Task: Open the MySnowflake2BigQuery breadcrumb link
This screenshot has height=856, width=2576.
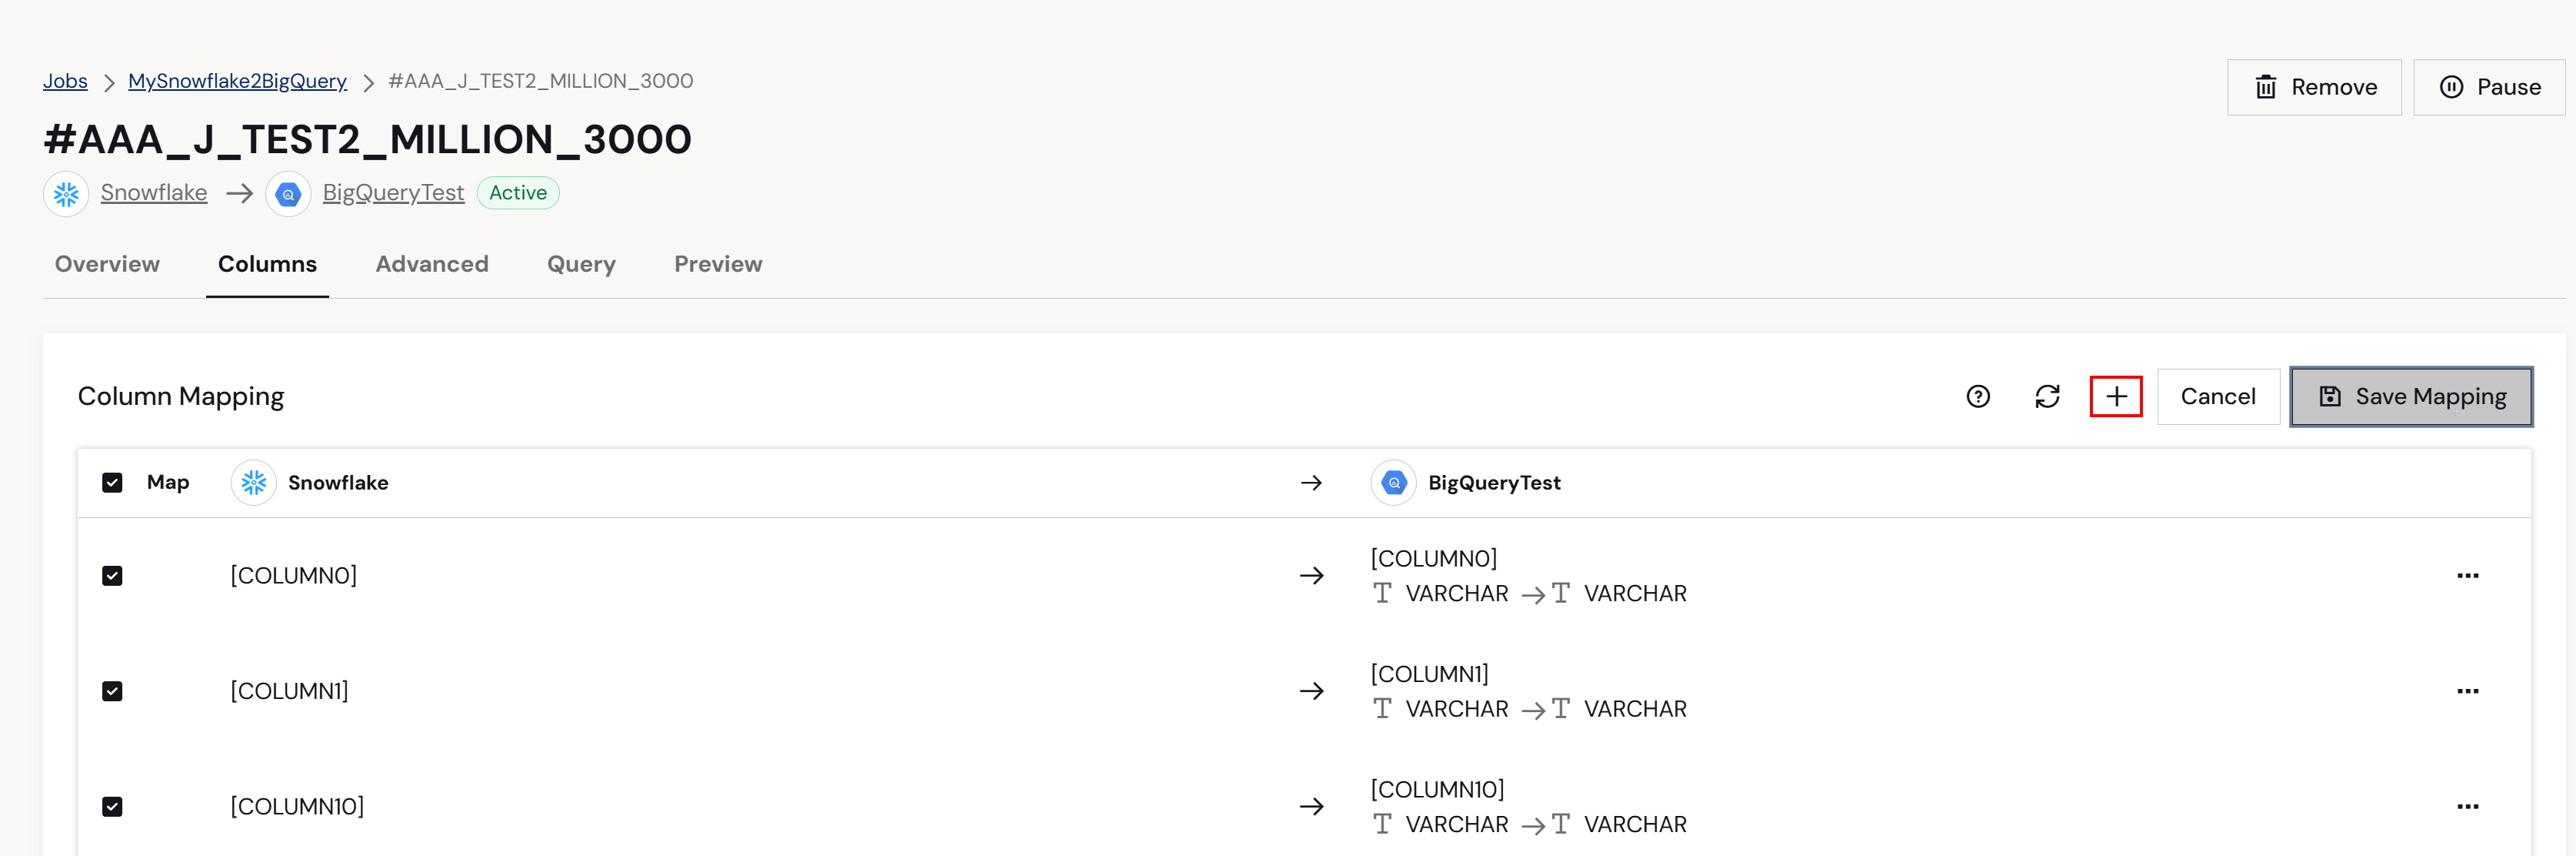Action: (237, 81)
